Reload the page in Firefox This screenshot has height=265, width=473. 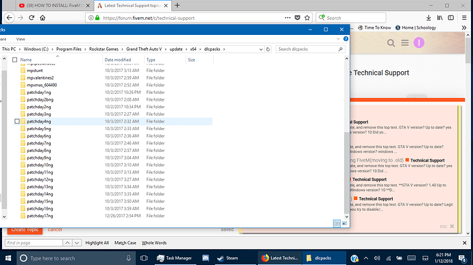(32, 18)
